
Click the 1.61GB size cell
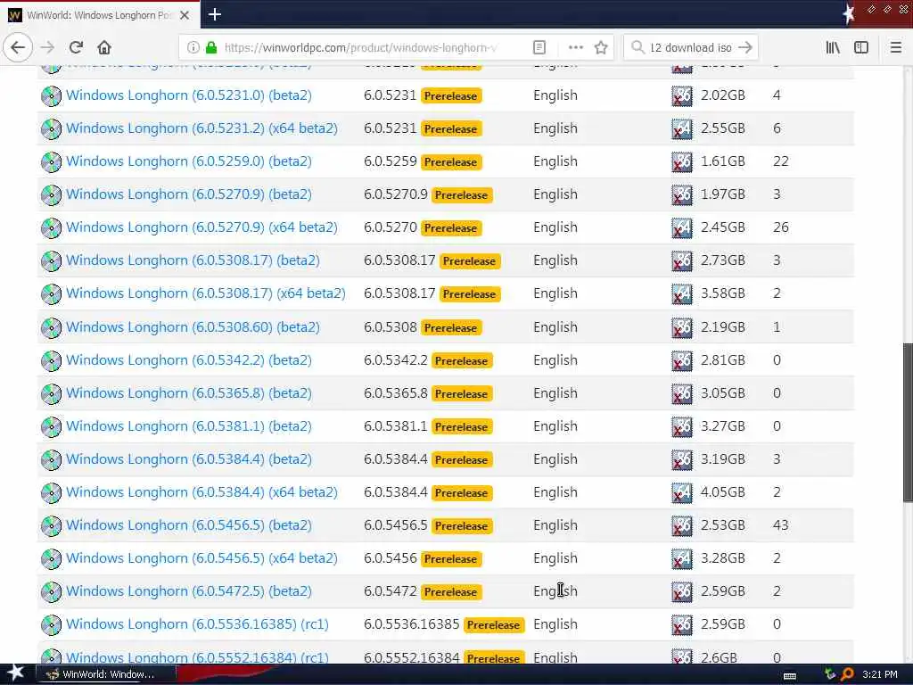(722, 161)
